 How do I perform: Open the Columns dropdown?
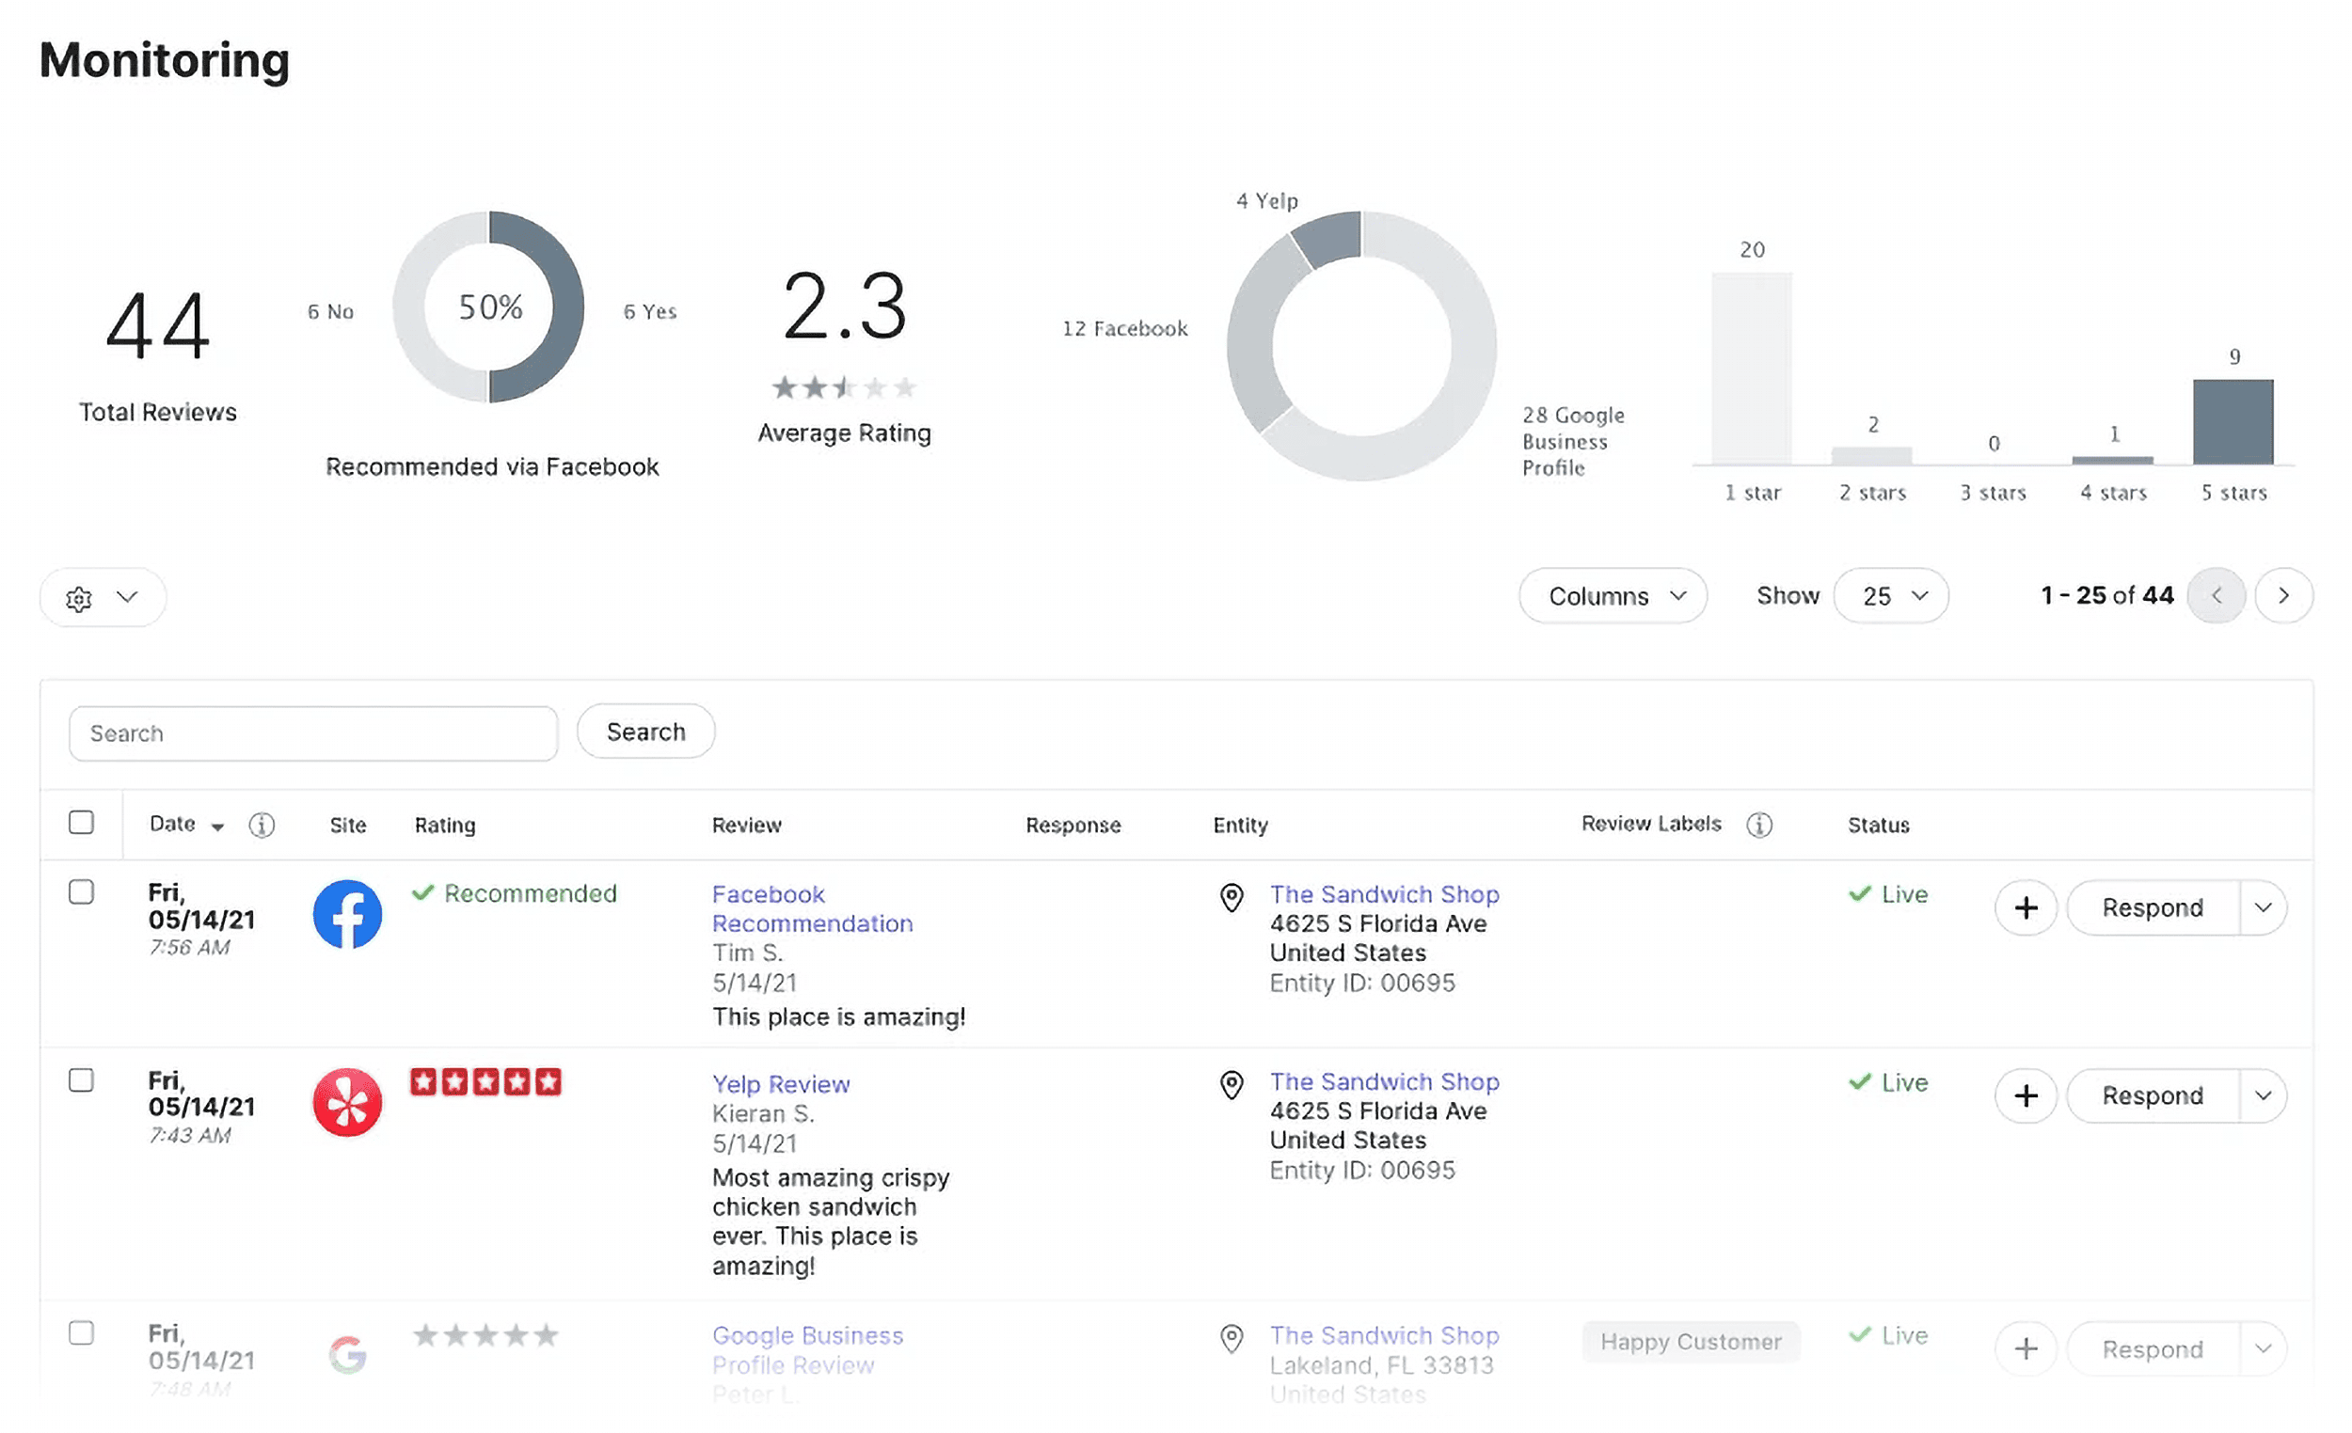(x=1613, y=596)
